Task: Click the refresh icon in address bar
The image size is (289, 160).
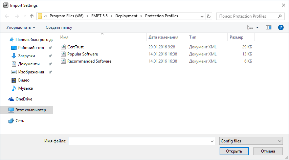Action: [209, 16]
